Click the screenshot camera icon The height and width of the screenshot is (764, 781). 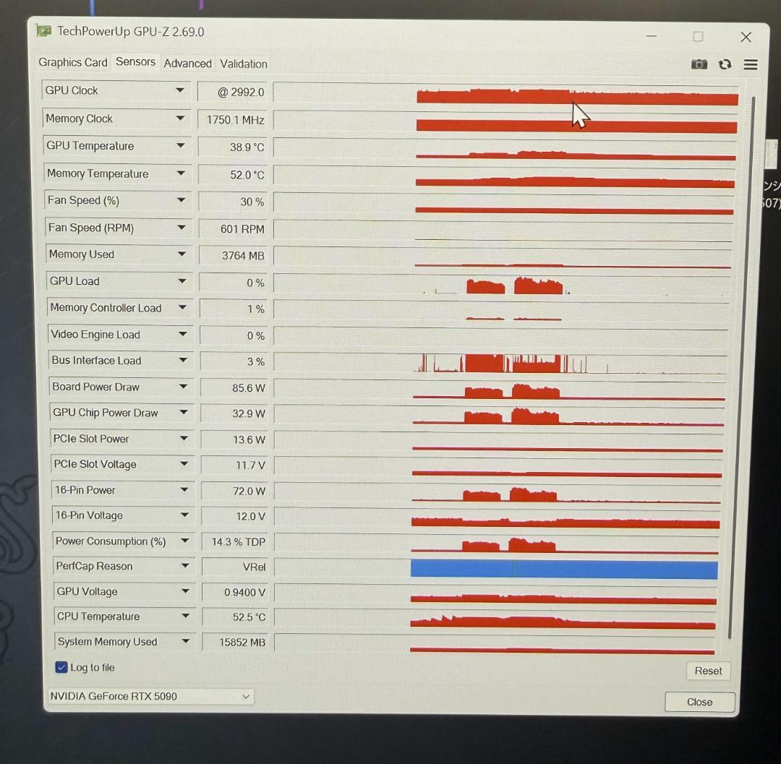click(699, 64)
